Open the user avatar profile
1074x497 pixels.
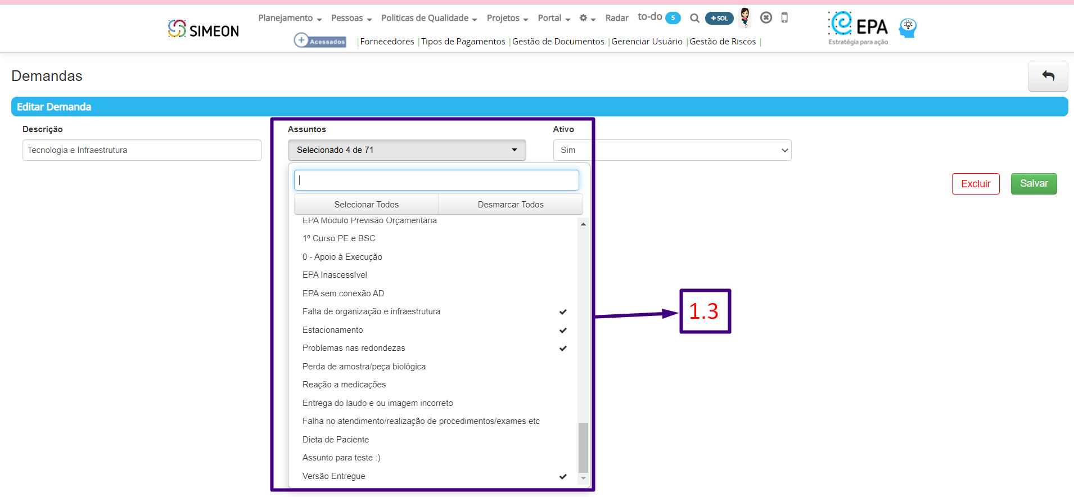[745, 17]
